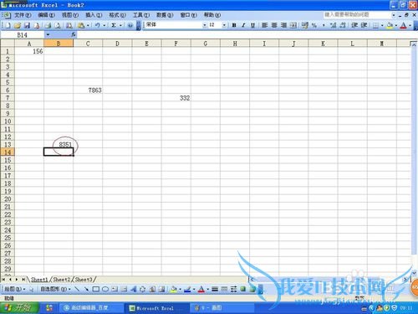This screenshot has width=418, height=314.
Task: Click the Arrow Style icon on Drawing toolbar
Action: click(x=233, y=289)
